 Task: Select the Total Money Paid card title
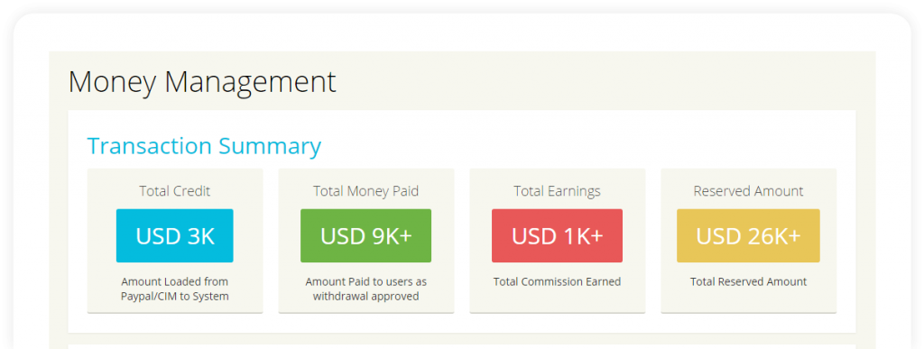[366, 191]
